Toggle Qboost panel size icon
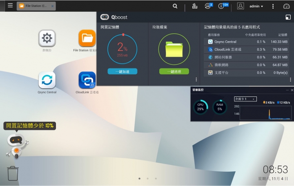294x186 pixels. tap(288, 17)
